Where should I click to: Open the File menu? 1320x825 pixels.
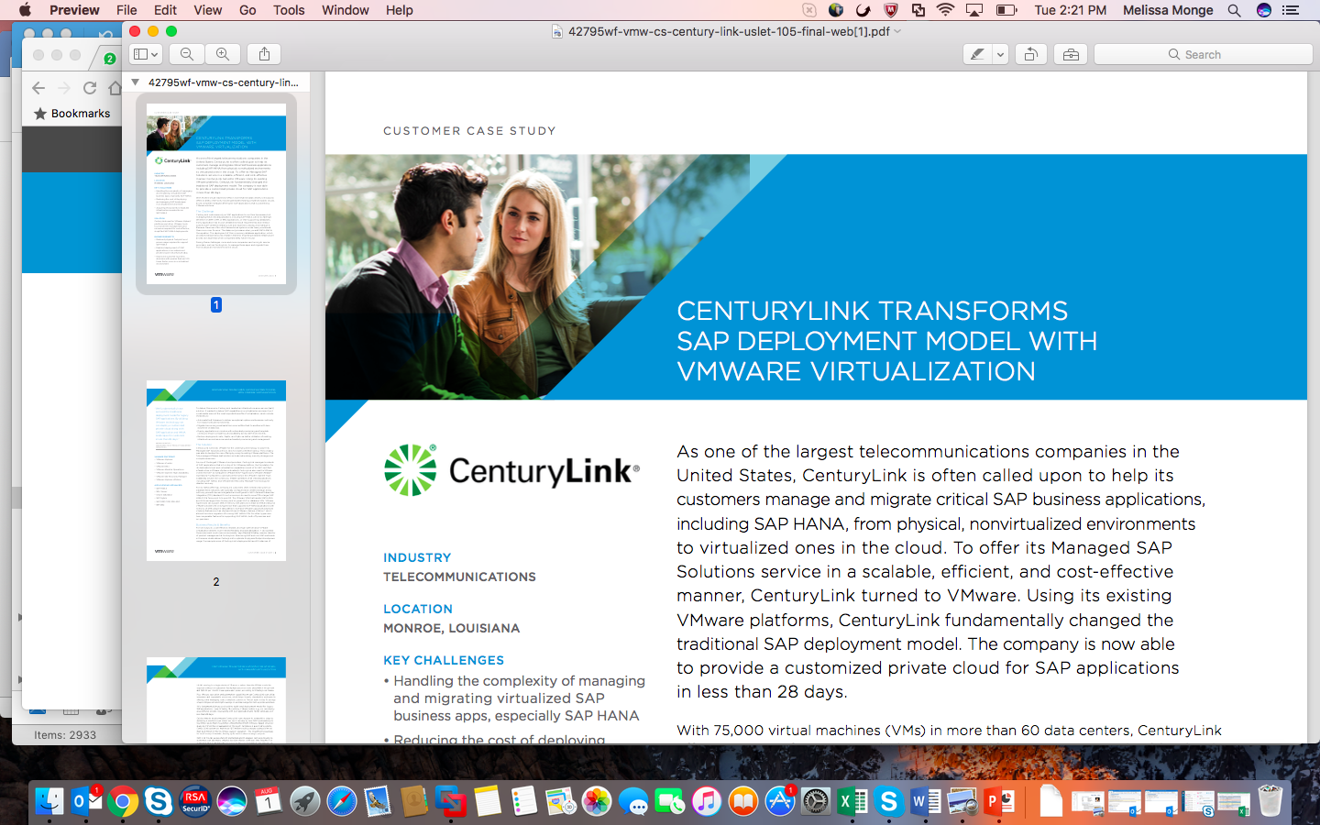click(x=126, y=10)
